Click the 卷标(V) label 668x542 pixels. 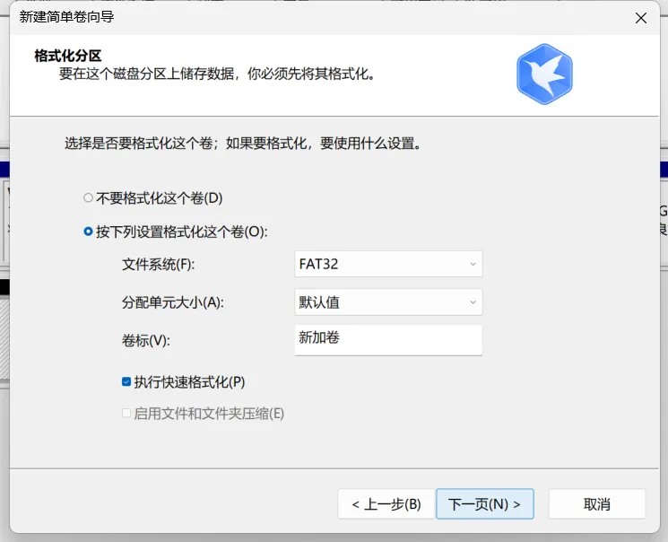pyautogui.click(x=145, y=340)
